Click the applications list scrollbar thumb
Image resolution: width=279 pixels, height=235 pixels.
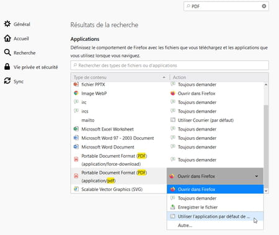(x=266, y=147)
